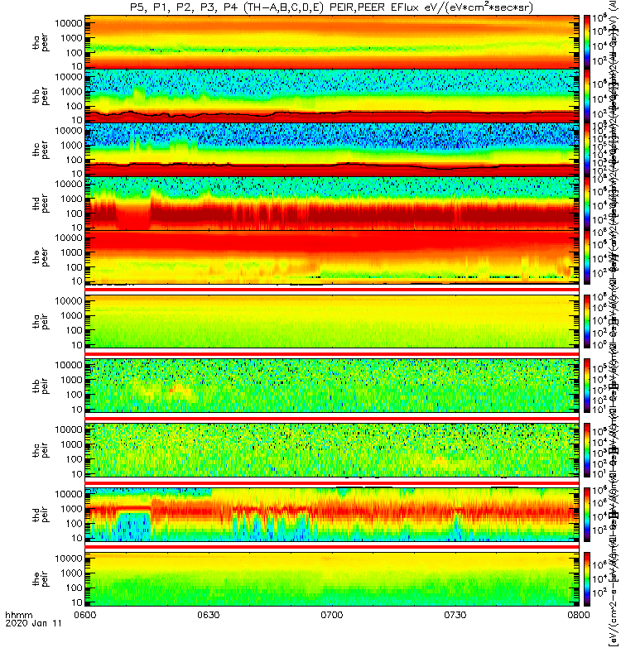
Task: Click the 'thd peir' panel label
Action: point(41,515)
